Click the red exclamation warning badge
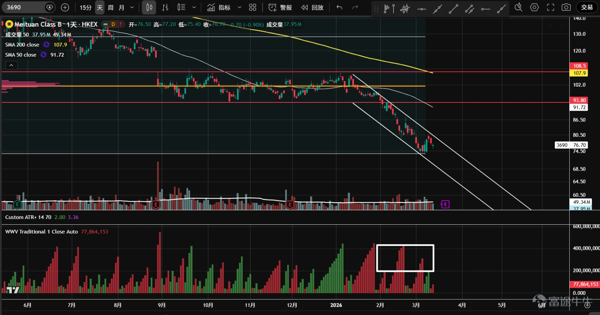This screenshot has width=600, height=315. point(121,24)
